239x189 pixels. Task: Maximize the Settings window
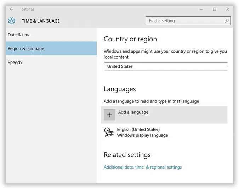click(x=214, y=9)
